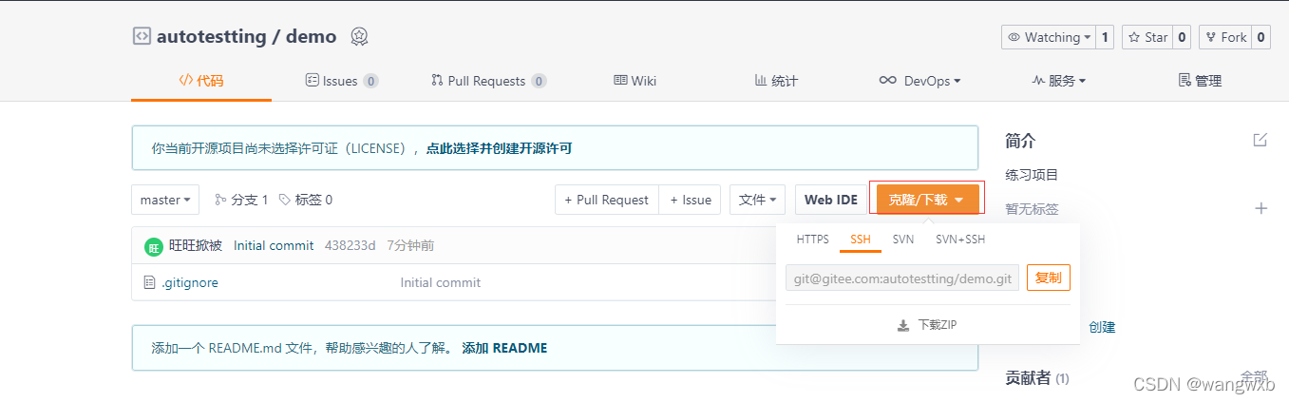Copy the clone URL with 复制
The height and width of the screenshot is (403, 1289).
(1049, 278)
